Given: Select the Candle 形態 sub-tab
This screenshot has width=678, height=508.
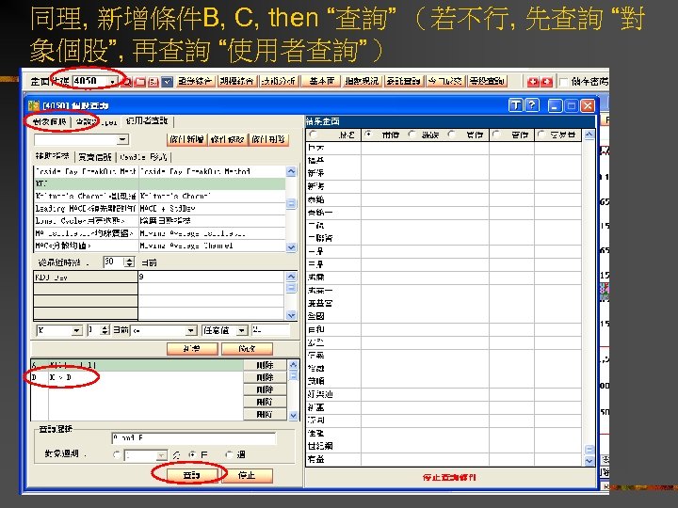Looking at the screenshot, I should (143, 157).
